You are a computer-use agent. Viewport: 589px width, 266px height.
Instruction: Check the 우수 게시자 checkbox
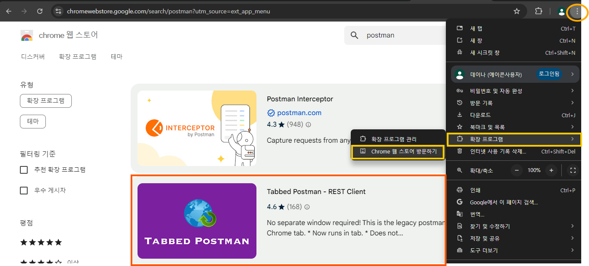point(24,191)
